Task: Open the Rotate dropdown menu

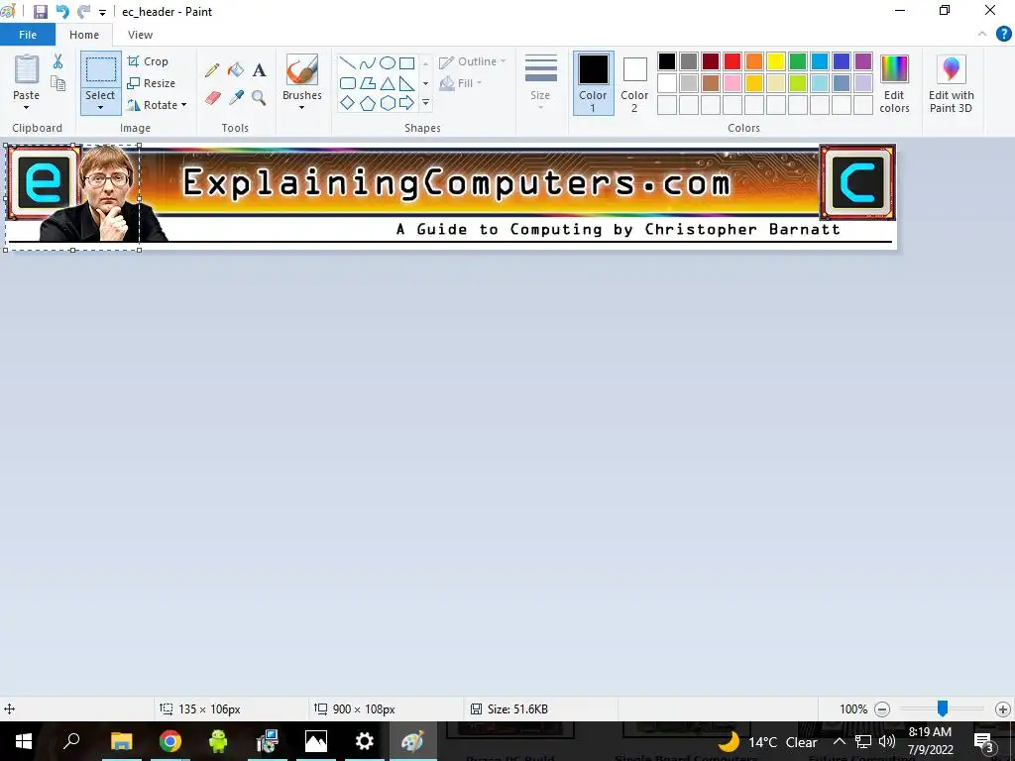Action: [x=158, y=105]
